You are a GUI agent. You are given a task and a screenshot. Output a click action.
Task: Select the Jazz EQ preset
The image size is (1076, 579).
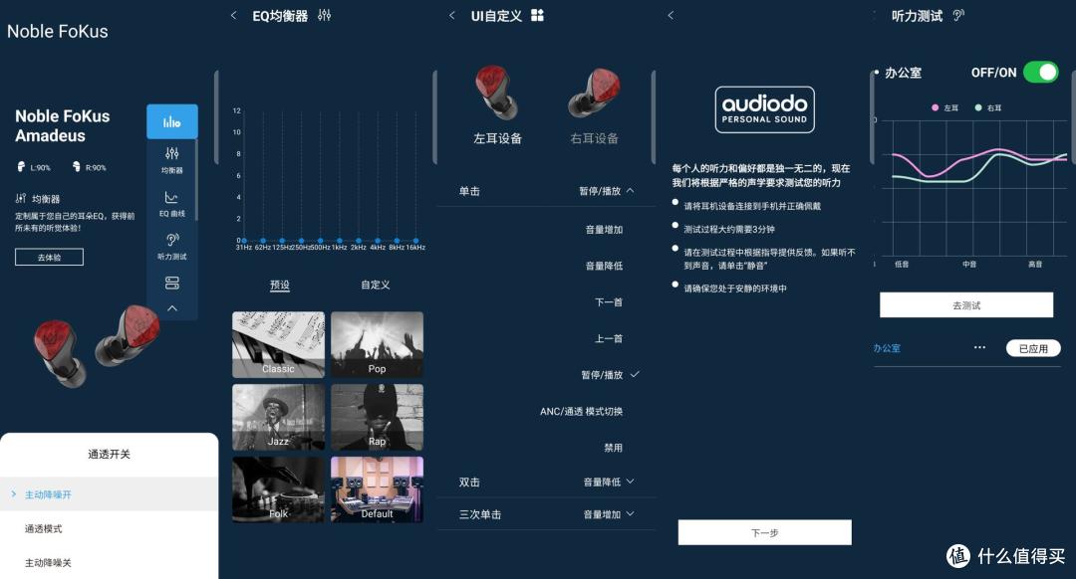[x=278, y=417]
